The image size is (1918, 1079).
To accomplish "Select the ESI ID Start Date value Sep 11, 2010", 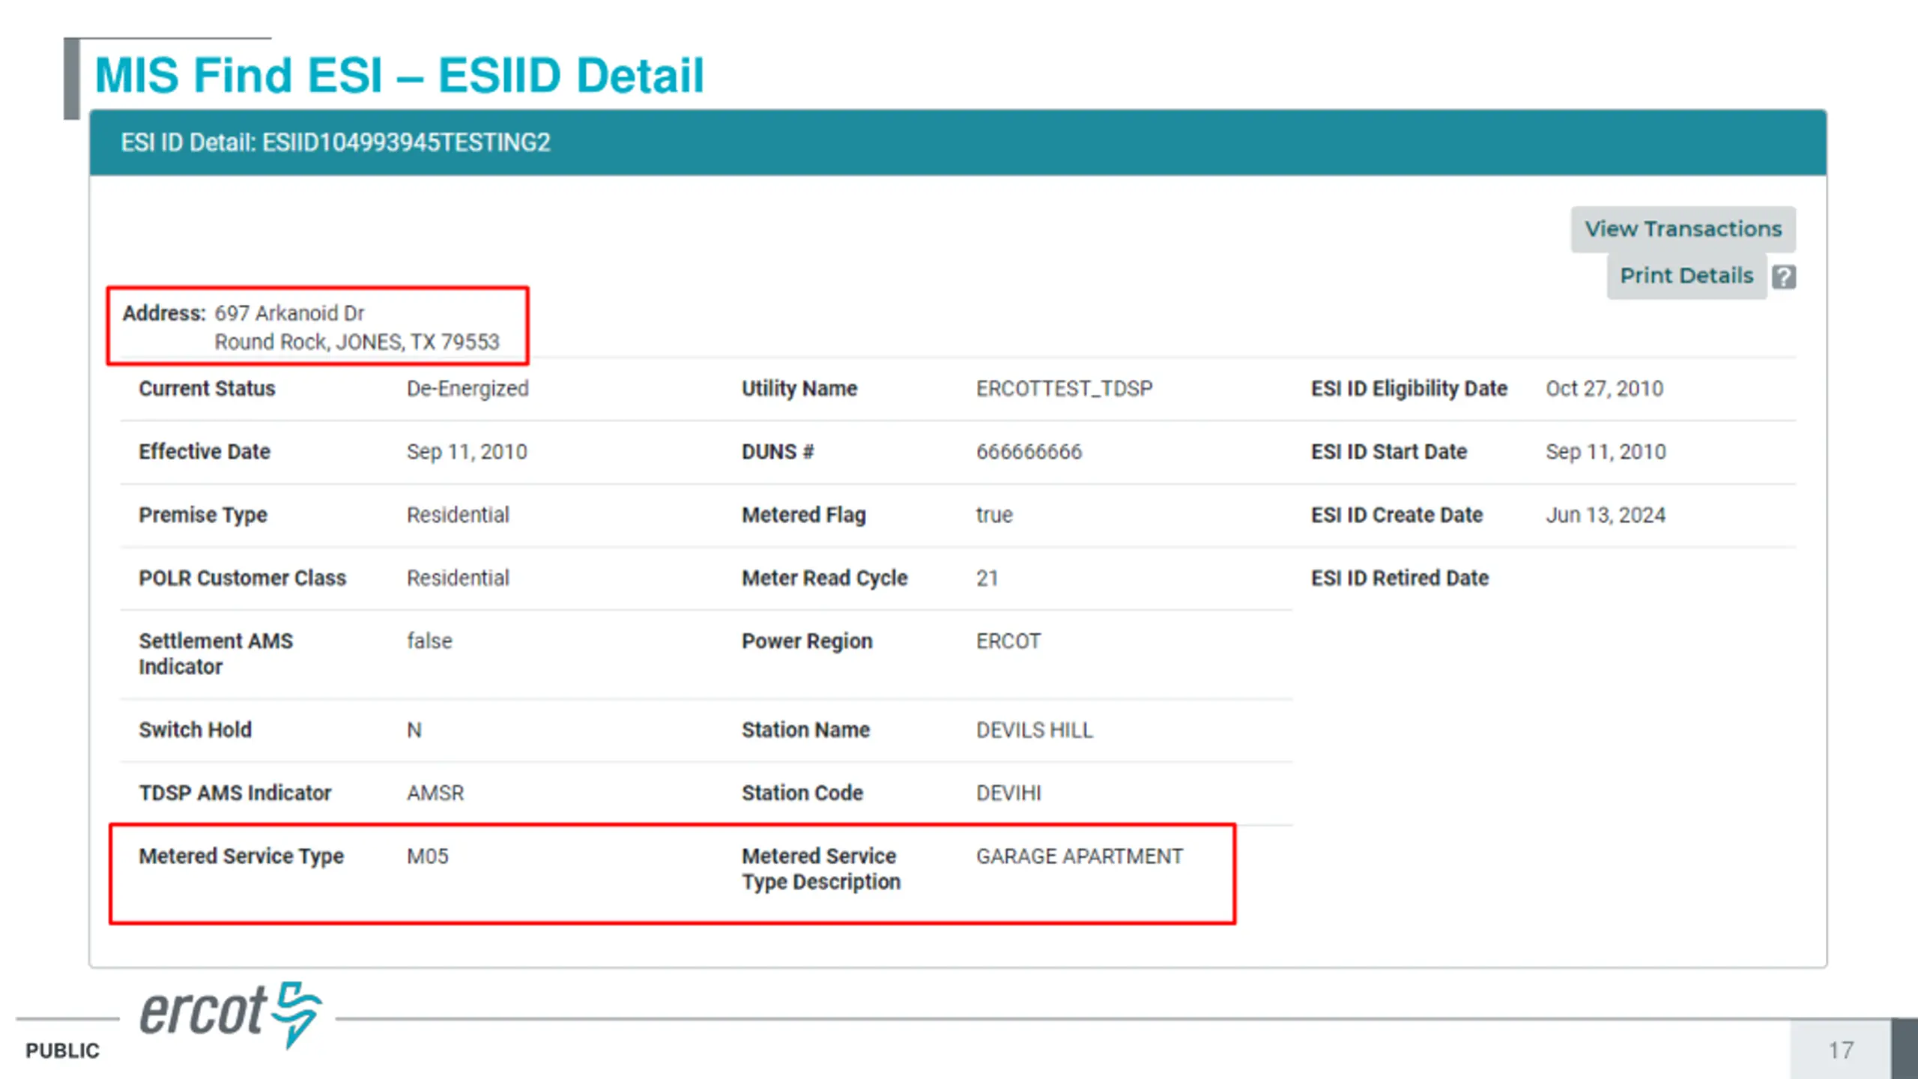I will [1606, 452].
